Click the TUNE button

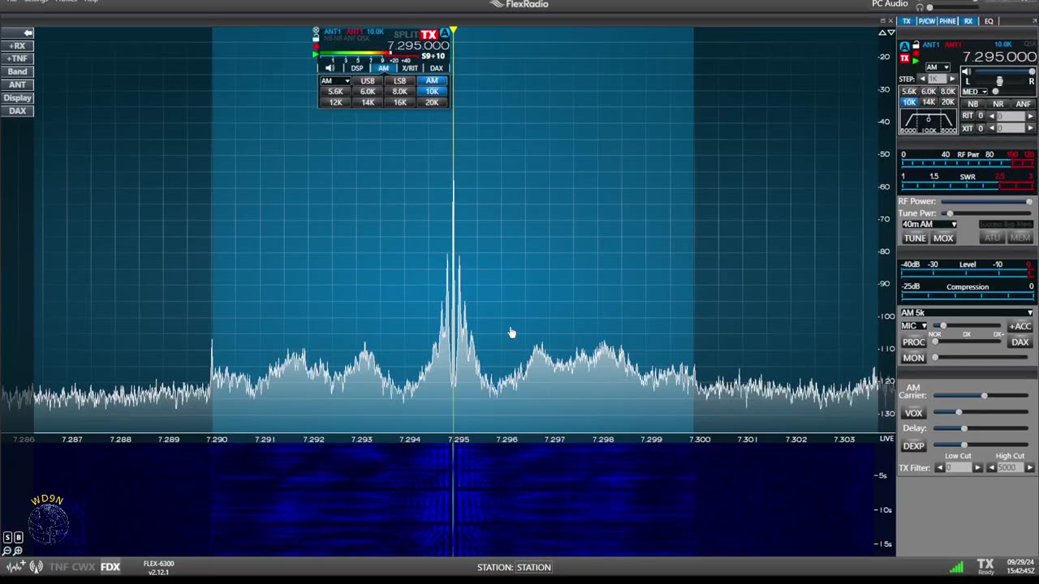[915, 238]
